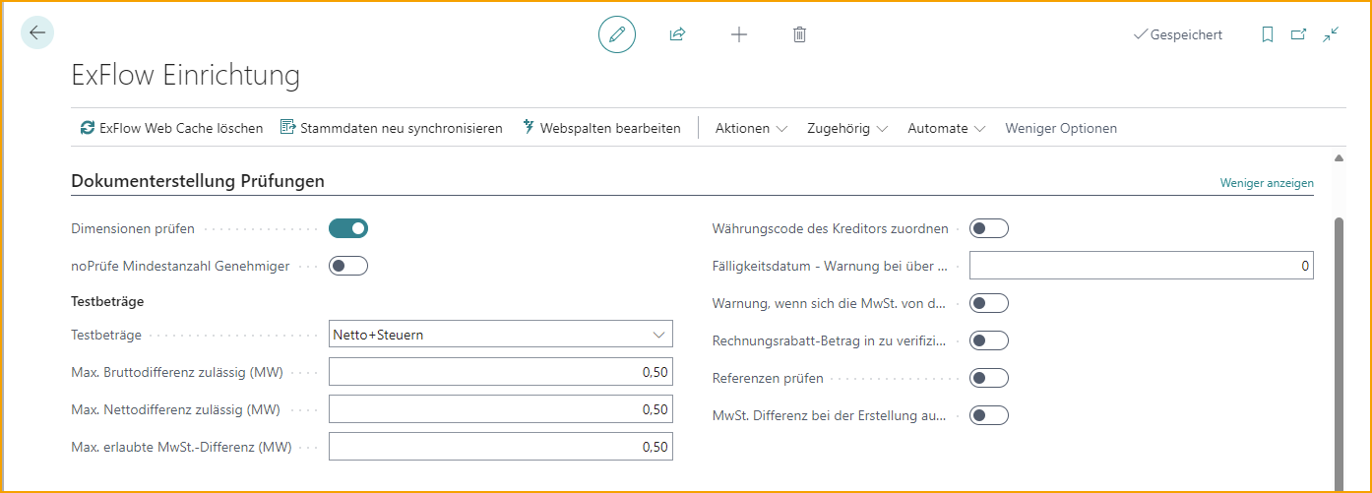The height and width of the screenshot is (493, 1372).
Task: Click the pencil edit icon
Action: pos(617,34)
